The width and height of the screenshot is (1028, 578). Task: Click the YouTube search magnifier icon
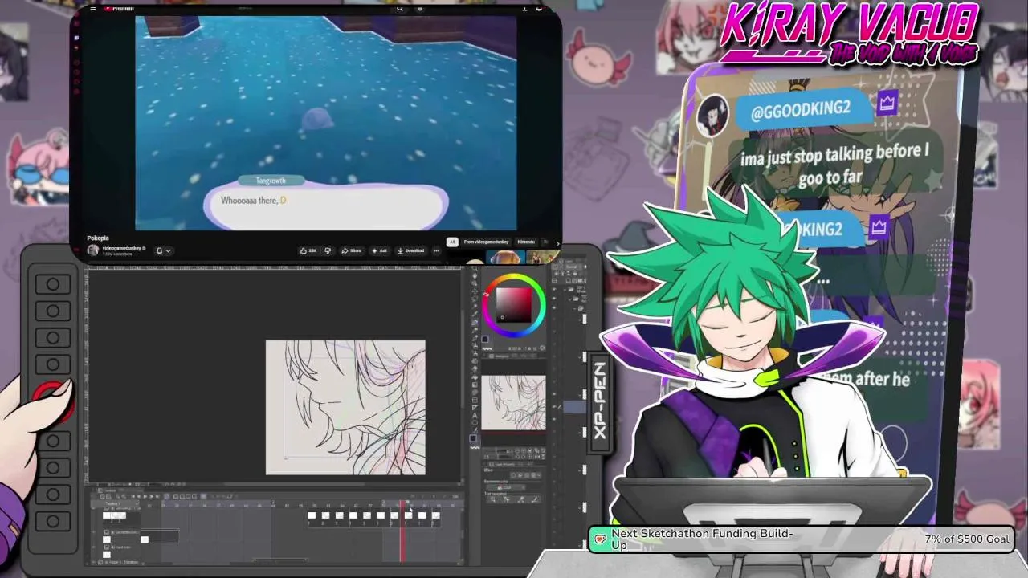pos(399,9)
